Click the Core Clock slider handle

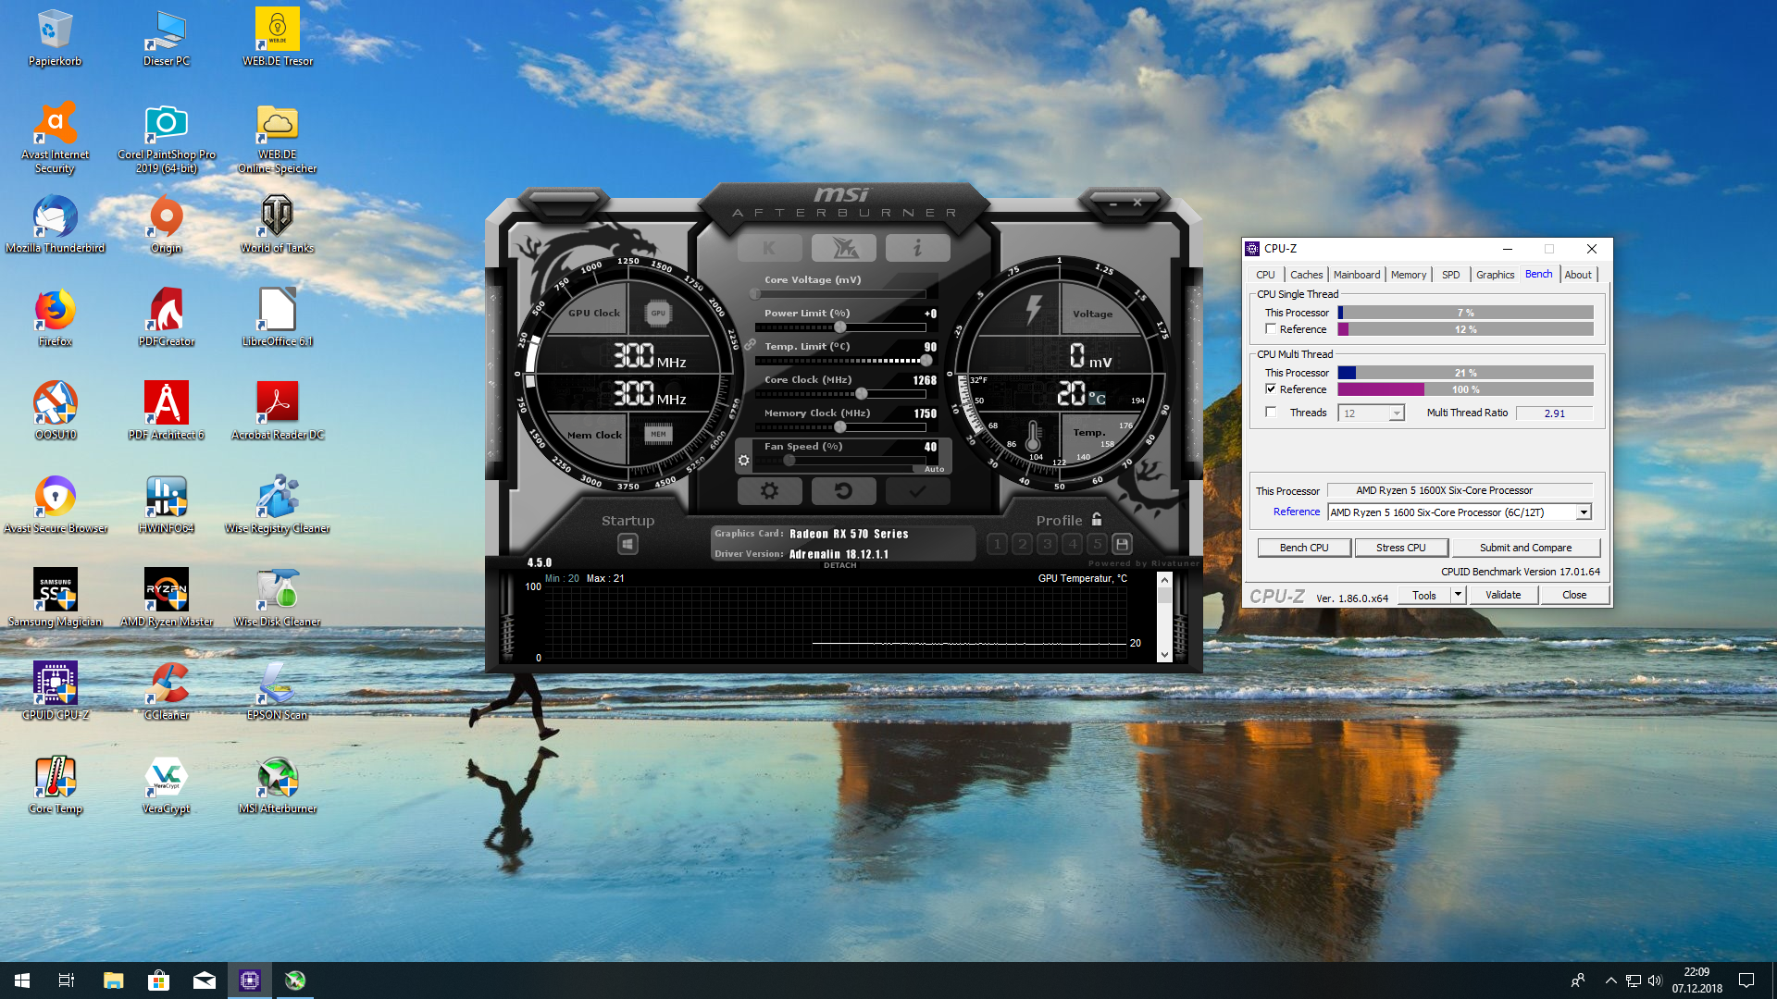[861, 394]
